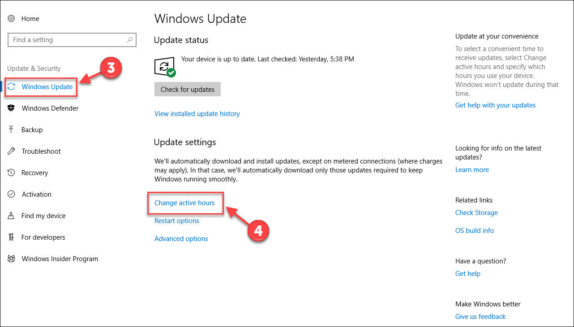Open Windows Defender settings
Image resolution: width=574 pixels, height=327 pixels.
coord(50,108)
